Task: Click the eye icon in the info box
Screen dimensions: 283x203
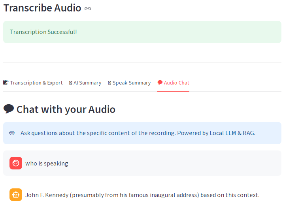Action: pos(12,133)
